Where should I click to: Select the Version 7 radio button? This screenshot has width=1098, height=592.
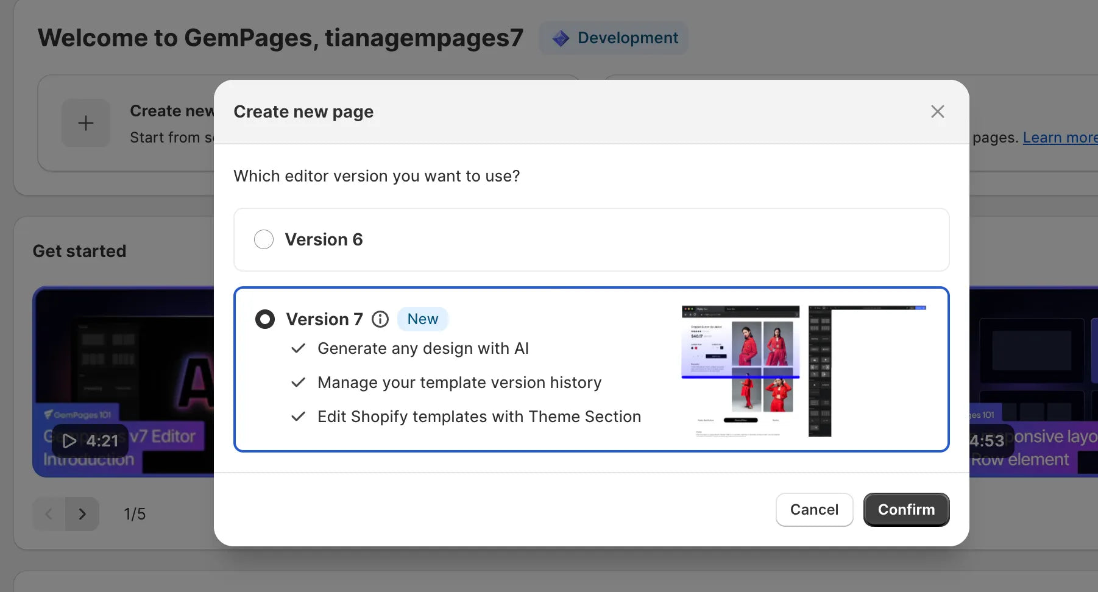(x=265, y=319)
